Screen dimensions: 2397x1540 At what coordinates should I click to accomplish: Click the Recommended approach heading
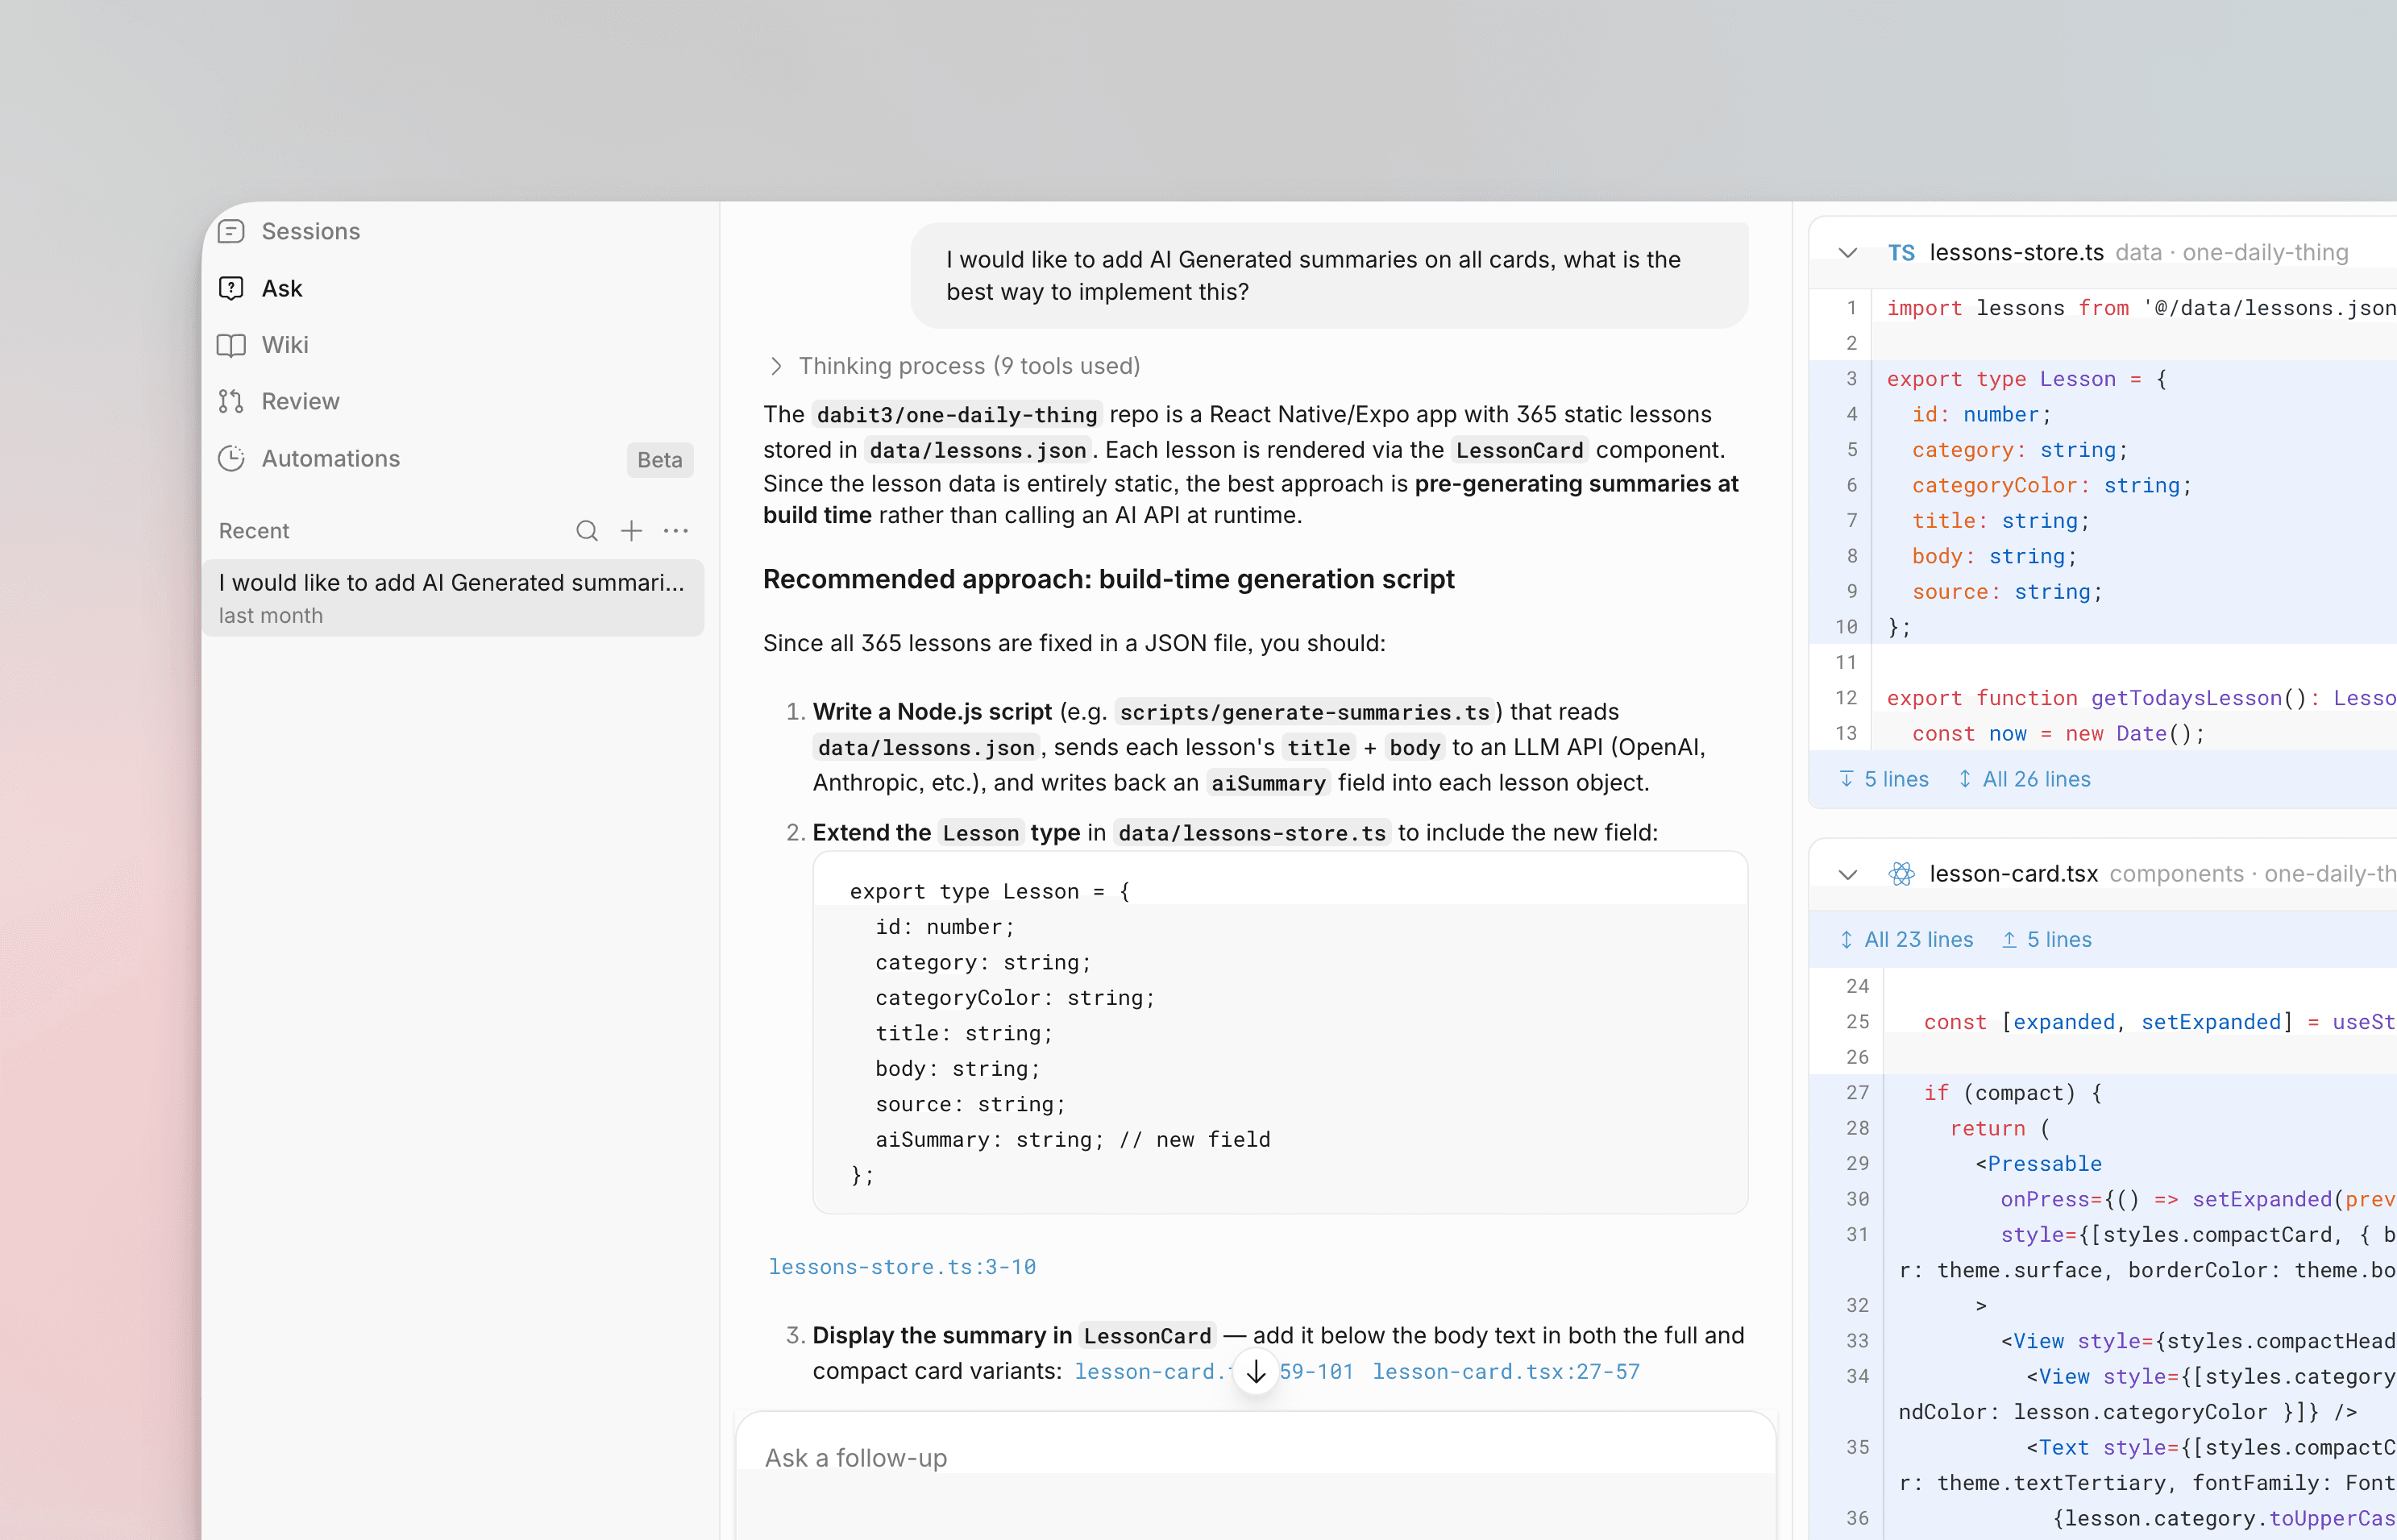click(1108, 579)
